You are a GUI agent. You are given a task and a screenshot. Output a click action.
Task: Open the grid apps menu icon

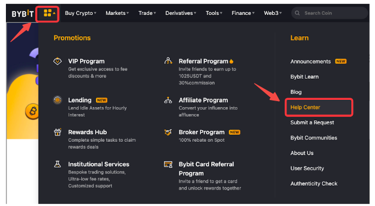click(48, 13)
